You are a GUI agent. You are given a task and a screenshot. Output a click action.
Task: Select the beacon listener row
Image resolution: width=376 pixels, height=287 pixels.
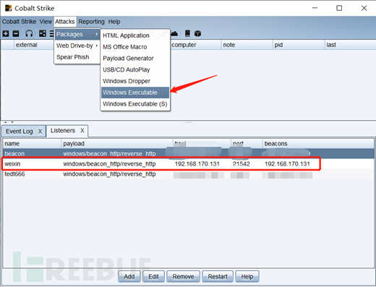point(189,153)
